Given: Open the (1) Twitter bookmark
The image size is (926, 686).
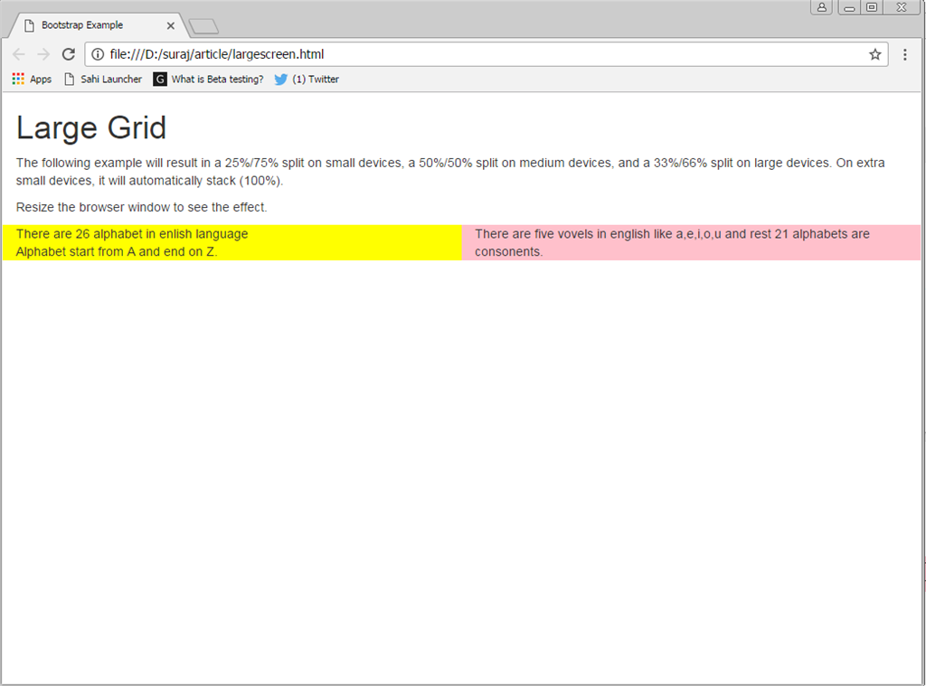Looking at the screenshot, I should 307,80.
